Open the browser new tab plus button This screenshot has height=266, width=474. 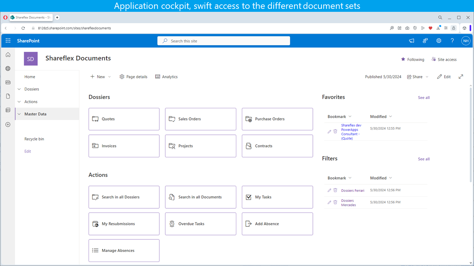pyautogui.click(x=57, y=17)
